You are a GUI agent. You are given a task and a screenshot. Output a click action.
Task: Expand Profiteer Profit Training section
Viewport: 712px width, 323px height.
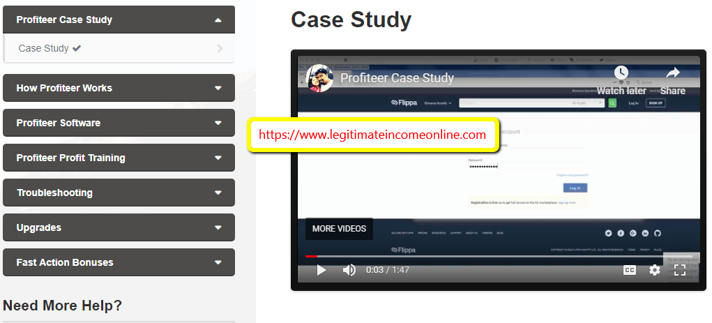(119, 158)
